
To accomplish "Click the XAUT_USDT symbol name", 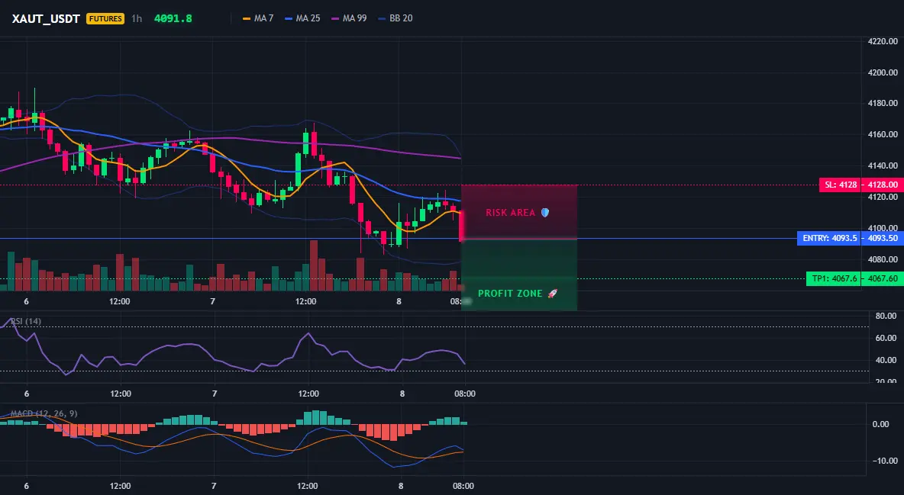I will pos(46,18).
